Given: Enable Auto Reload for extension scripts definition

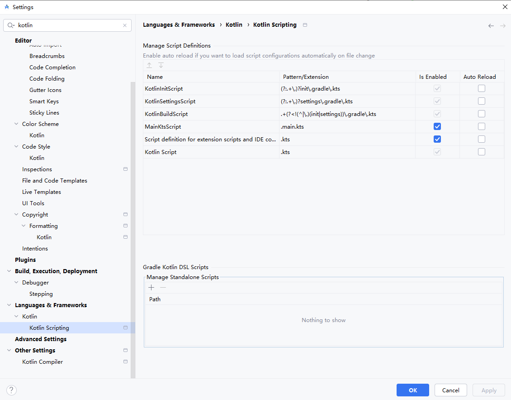Looking at the screenshot, I should click(482, 140).
